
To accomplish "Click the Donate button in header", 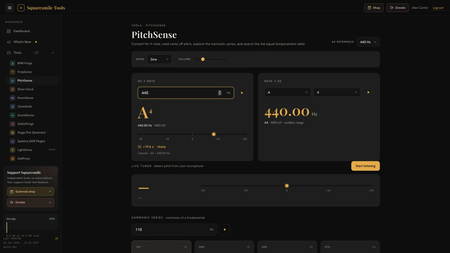I will [x=398, y=8].
